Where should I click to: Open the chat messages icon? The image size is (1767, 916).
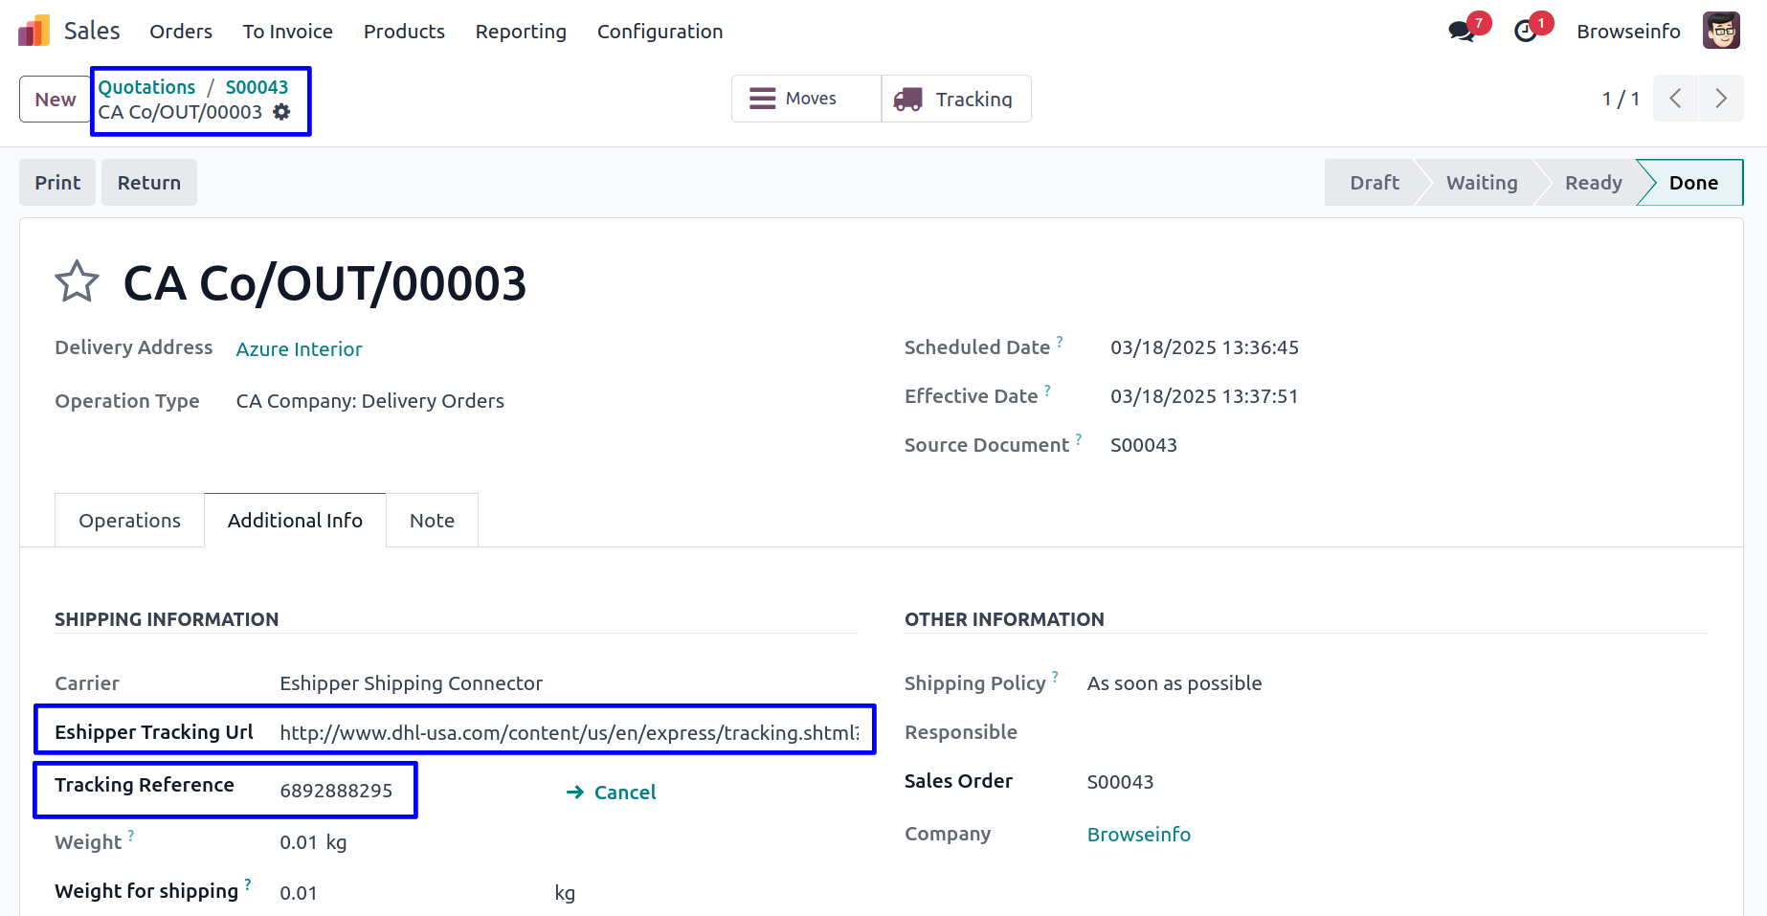(1461, 32)
